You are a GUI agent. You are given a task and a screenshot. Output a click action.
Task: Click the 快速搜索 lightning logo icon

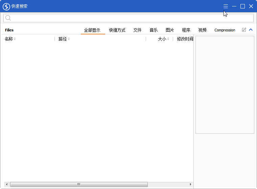tap(6, 6)
